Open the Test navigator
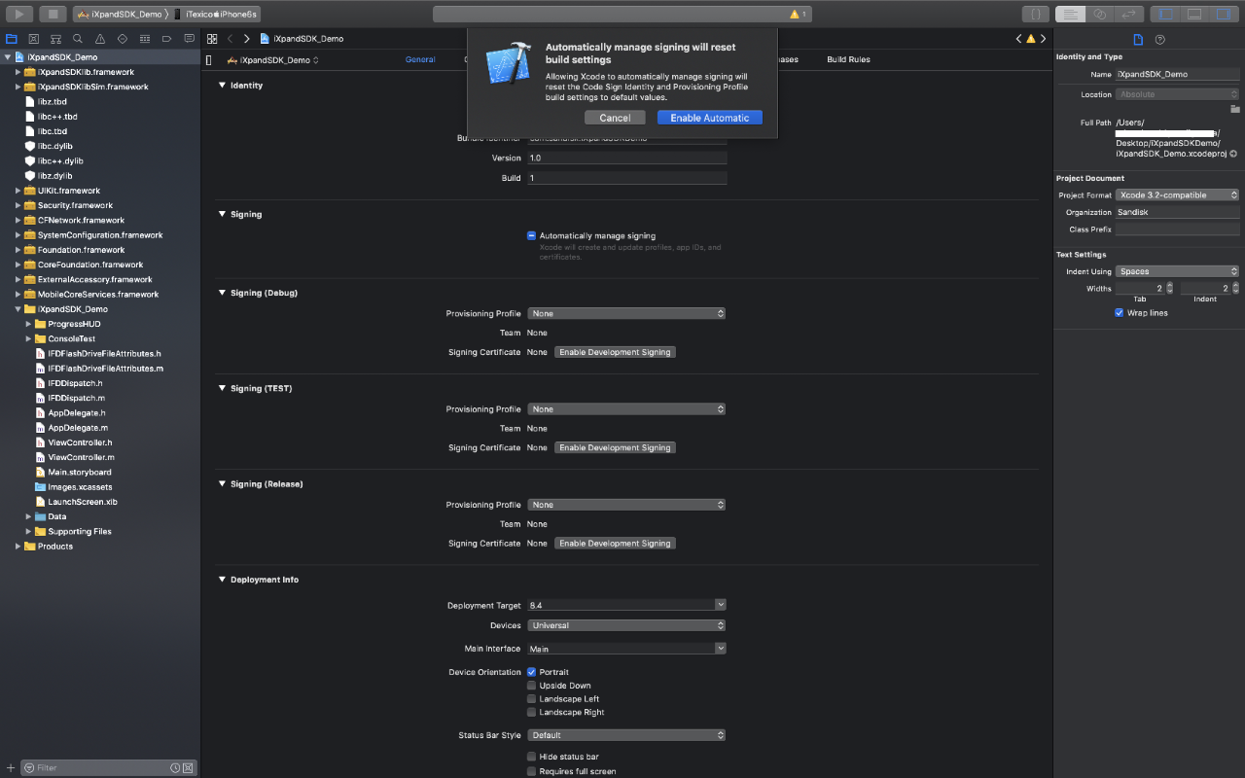 click(122, 39)
